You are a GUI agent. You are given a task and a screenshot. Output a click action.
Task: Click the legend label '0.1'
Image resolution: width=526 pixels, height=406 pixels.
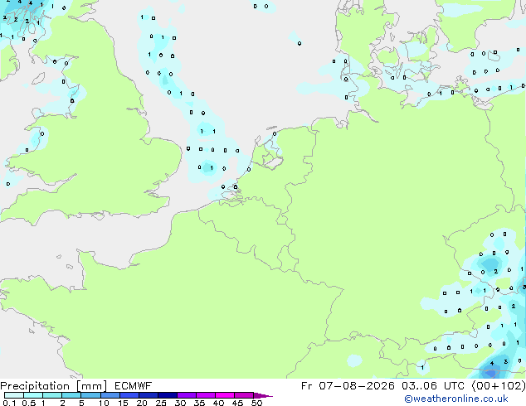coord(9,403)
